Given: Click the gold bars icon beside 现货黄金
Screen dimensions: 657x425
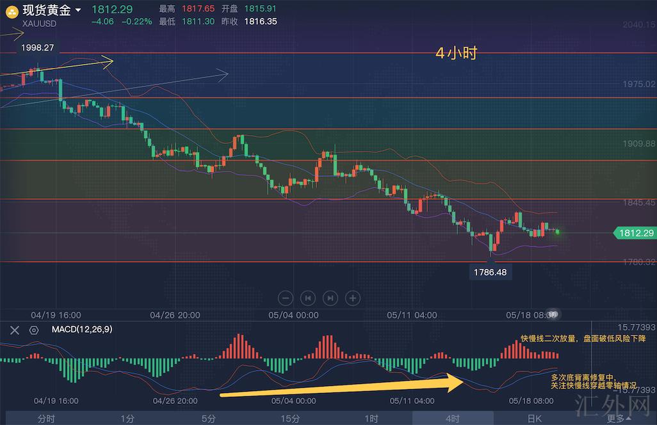Looking at the screenshot, I should coord(12,11).
